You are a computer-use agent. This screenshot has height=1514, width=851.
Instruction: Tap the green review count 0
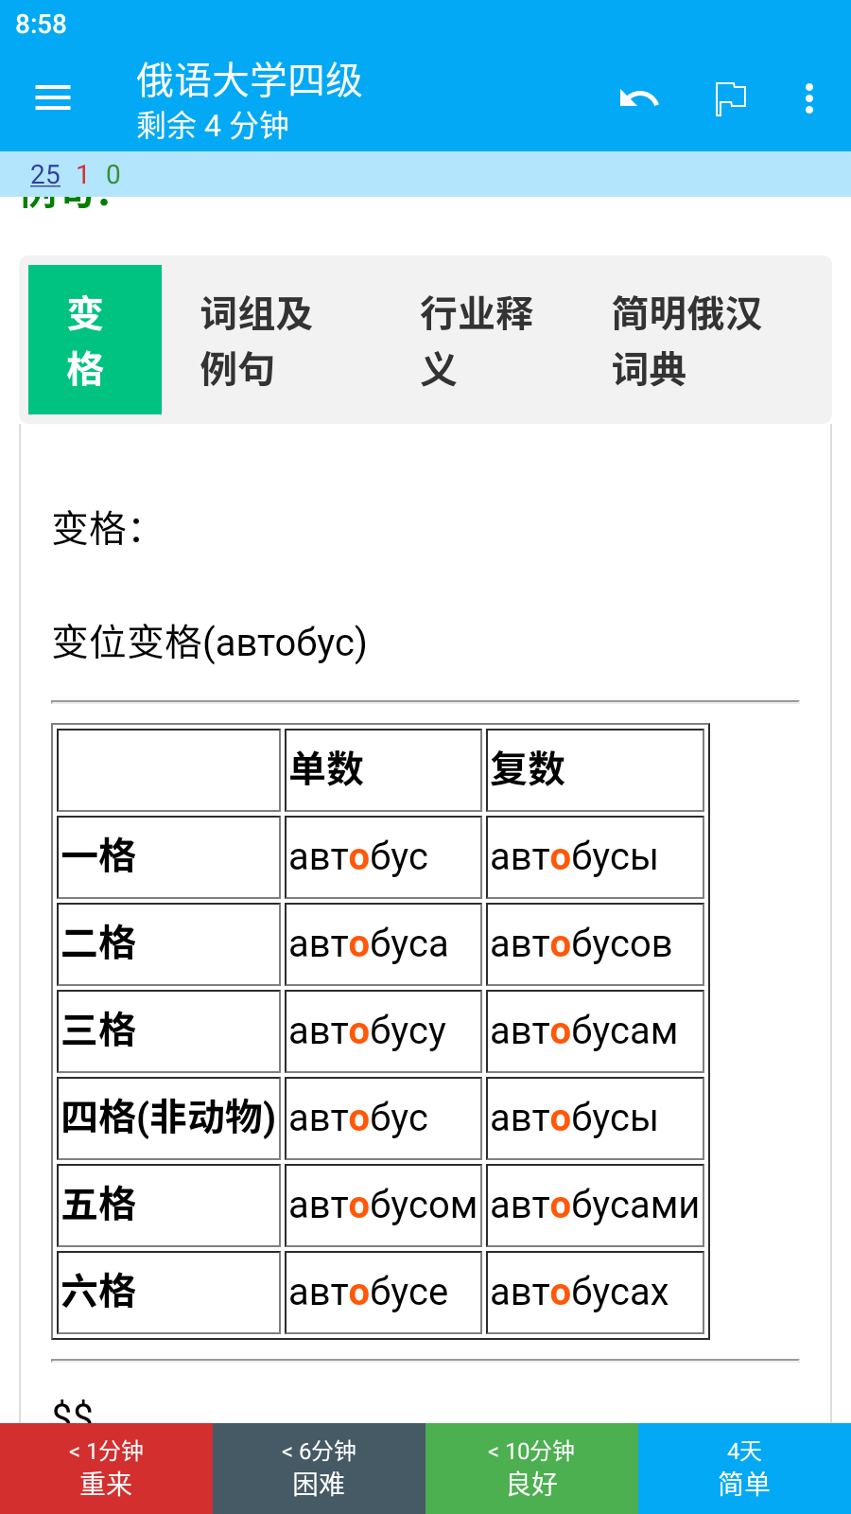(113, 175)
